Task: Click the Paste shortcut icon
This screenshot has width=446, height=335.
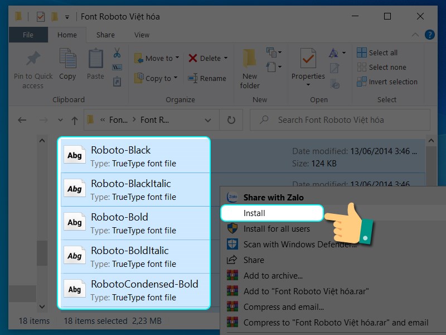Action: coord(117,82)
